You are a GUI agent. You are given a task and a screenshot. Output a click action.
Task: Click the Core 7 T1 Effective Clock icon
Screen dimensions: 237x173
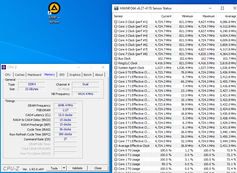116,141
